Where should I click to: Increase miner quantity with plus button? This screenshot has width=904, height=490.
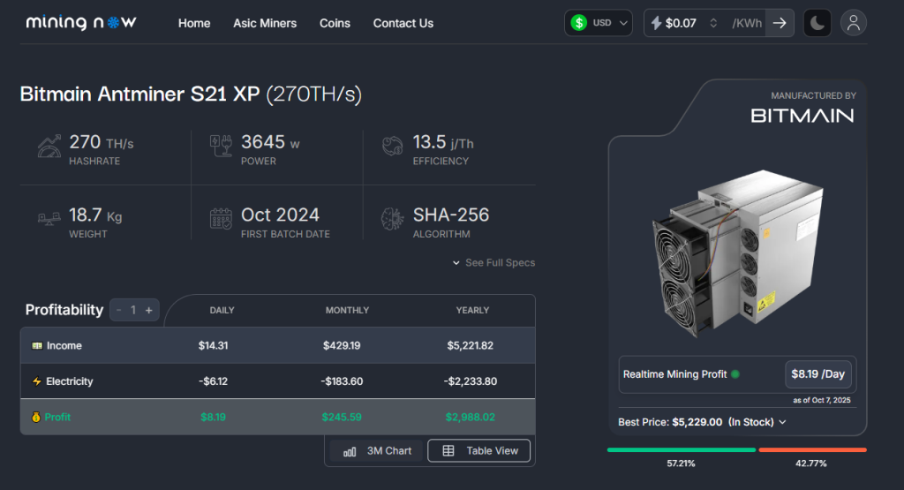pos(148,310)
